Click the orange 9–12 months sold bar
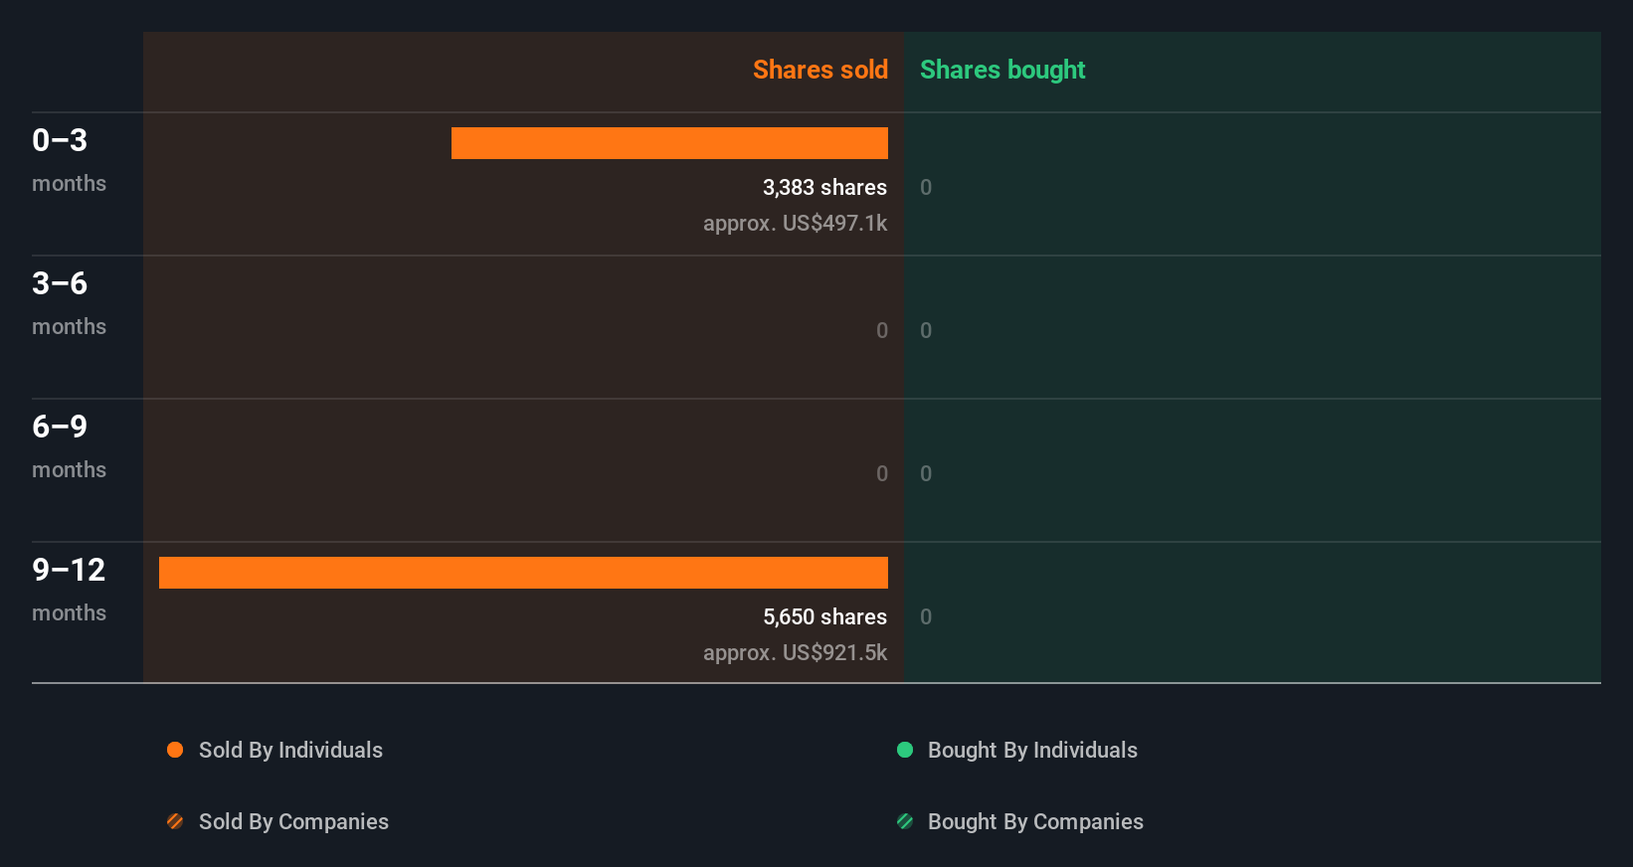 click(x=523, y=573)
